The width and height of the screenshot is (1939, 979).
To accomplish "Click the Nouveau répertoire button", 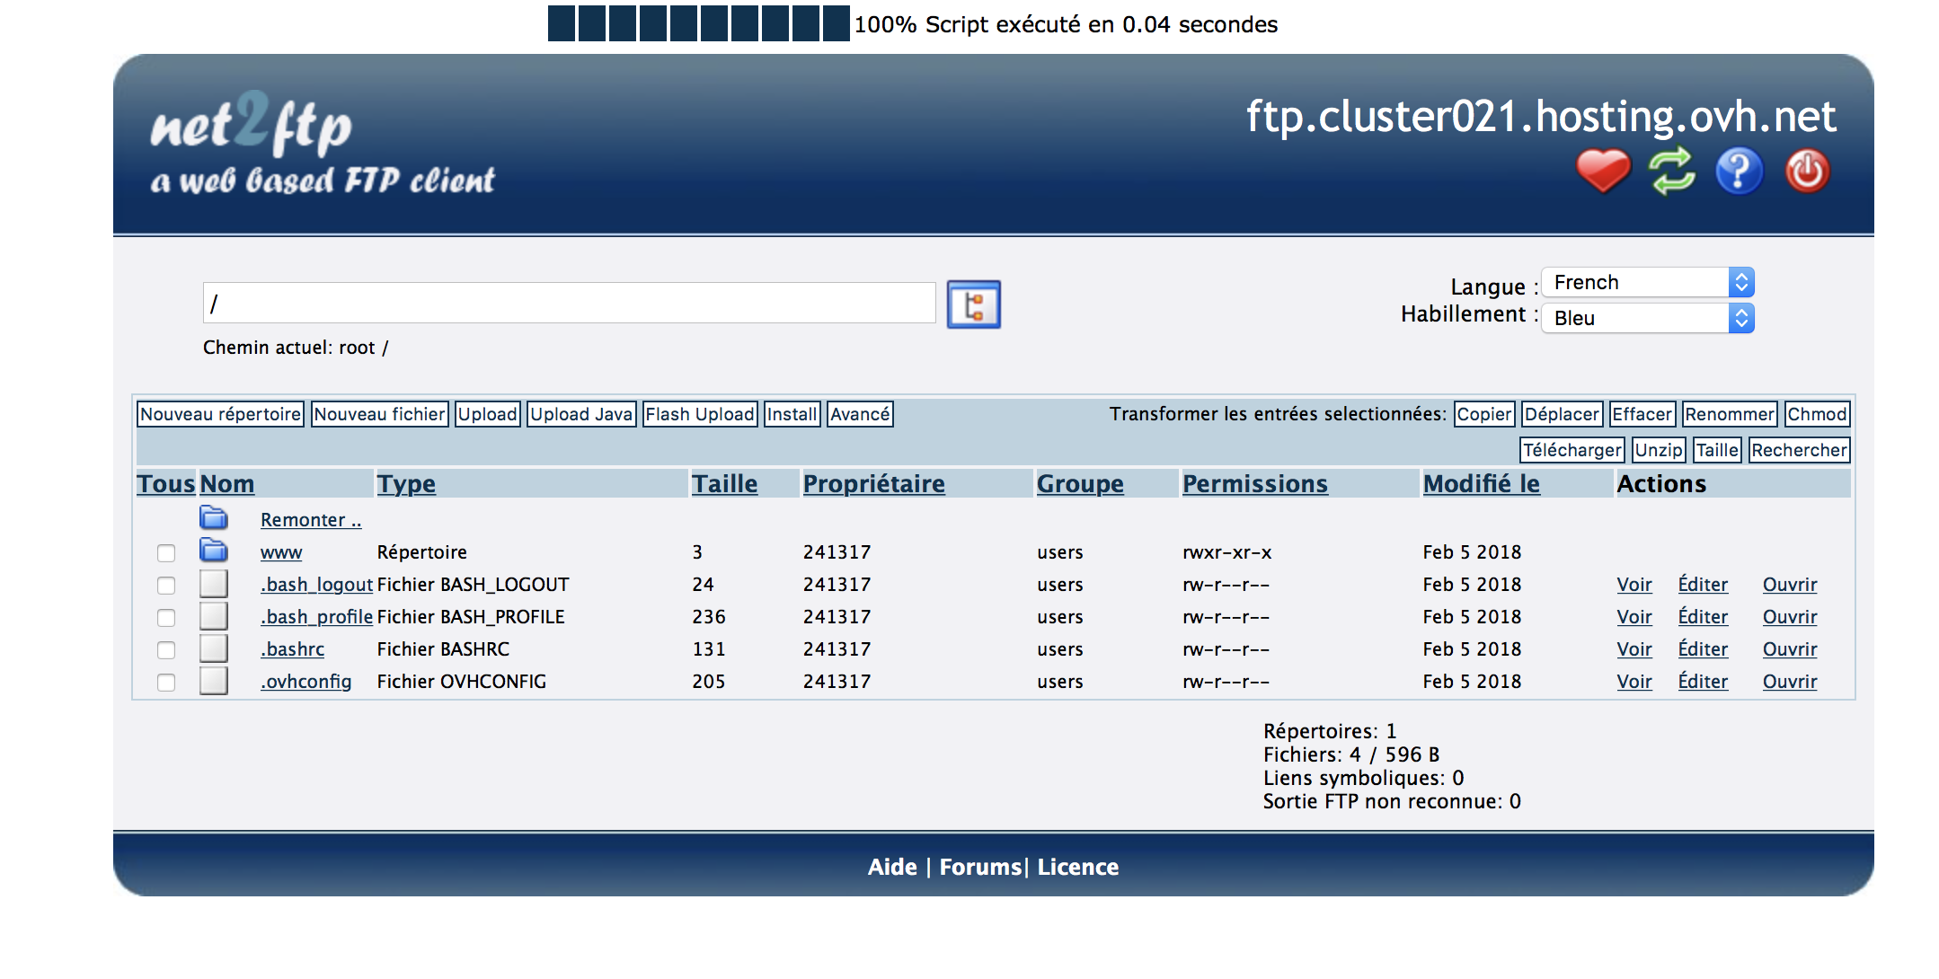I will click(220, 414).
